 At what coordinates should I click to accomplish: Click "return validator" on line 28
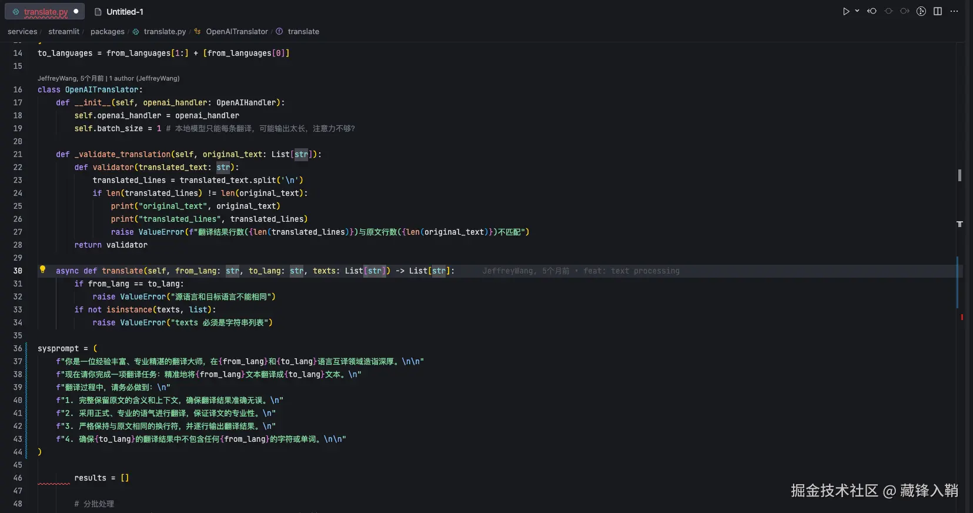coord(111,245)
